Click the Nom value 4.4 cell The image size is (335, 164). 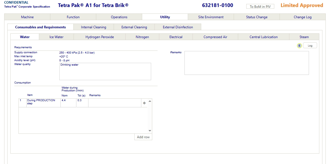pos(68,103)
